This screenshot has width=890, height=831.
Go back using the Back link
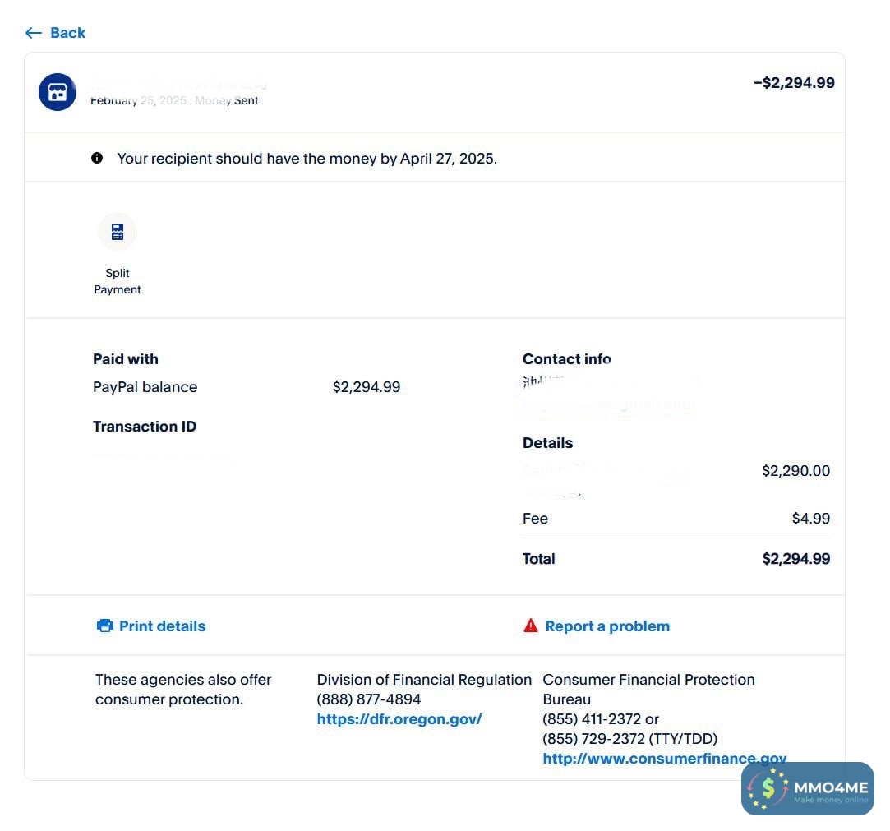pos(67,33)
